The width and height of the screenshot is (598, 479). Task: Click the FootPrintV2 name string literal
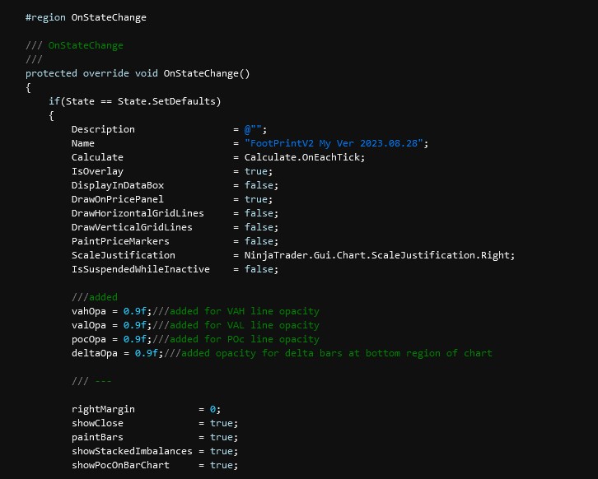334,143
